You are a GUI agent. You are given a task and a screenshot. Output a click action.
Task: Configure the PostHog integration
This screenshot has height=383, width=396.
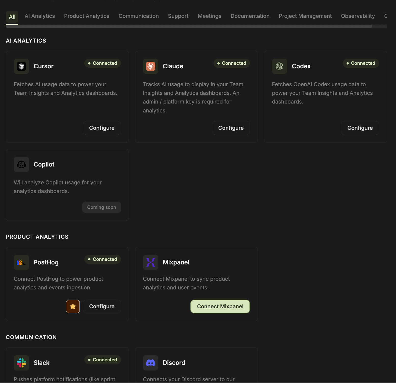(x=102, y=307)
